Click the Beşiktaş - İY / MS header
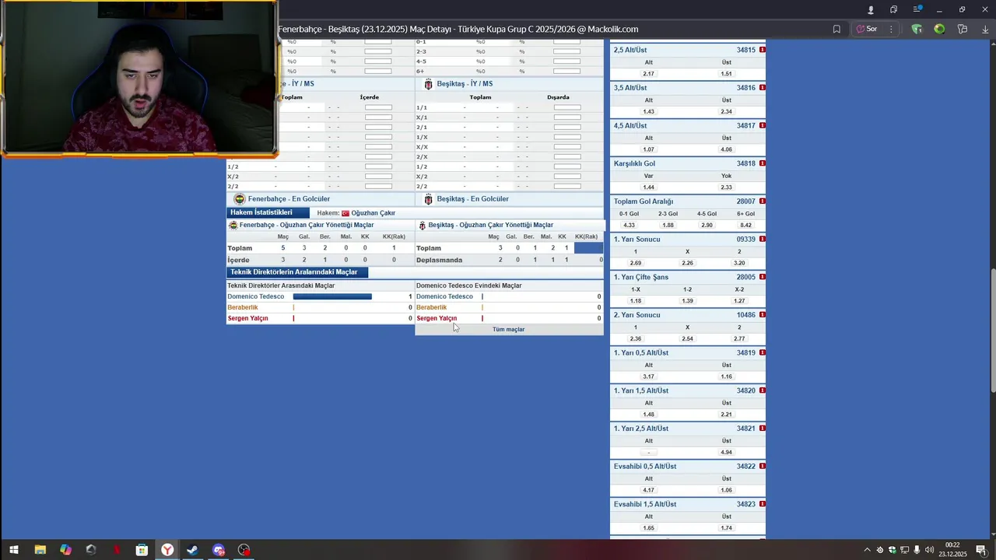The image size is (996, 560). pos(465,84)
